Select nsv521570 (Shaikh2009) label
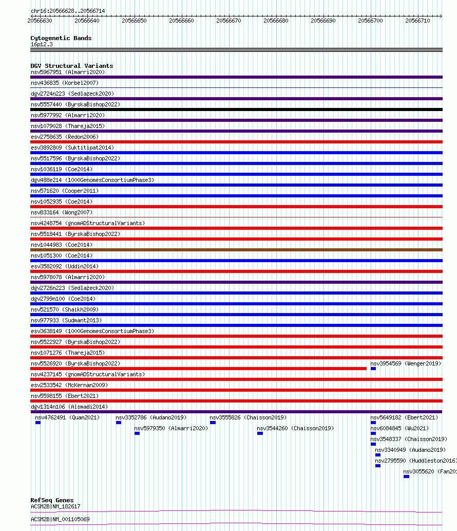The image size is (457, 531). pos(65,310)
